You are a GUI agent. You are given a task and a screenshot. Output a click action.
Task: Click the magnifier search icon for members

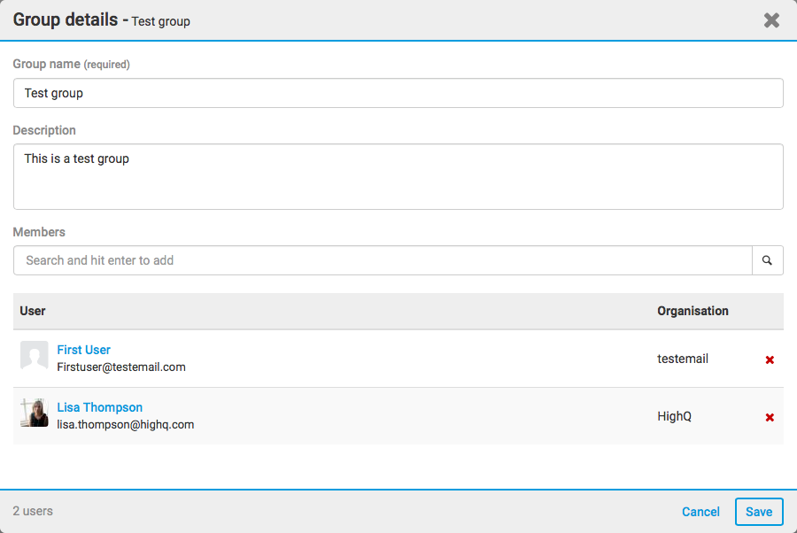click(x=767, y=260)
